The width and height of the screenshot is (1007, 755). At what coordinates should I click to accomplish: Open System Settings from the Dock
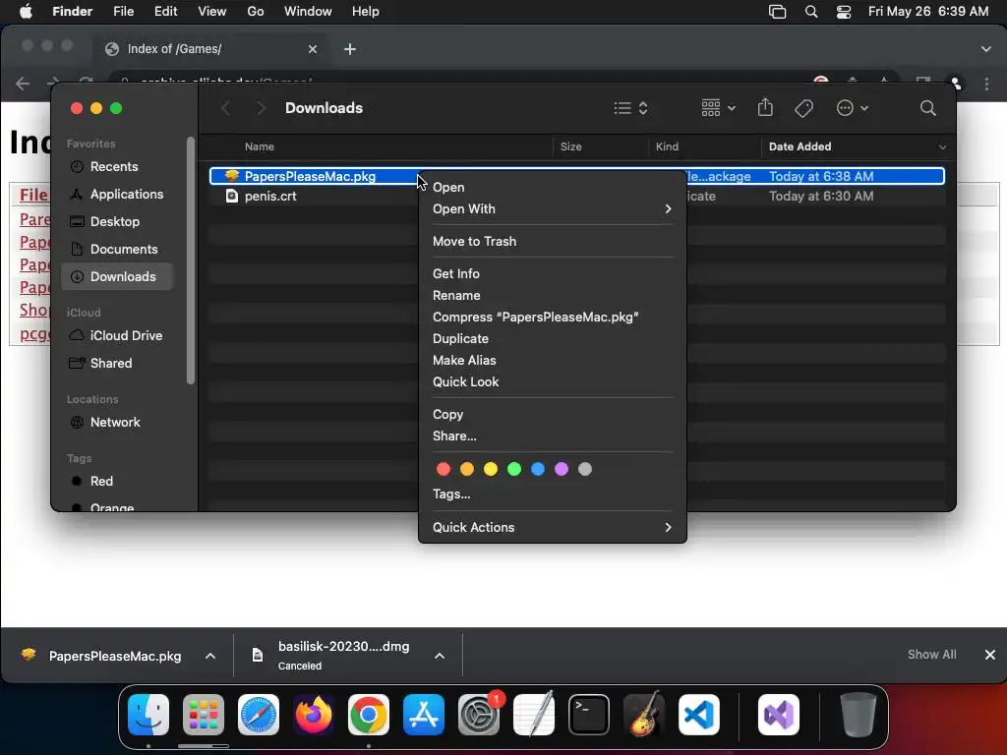coord(479,715)
